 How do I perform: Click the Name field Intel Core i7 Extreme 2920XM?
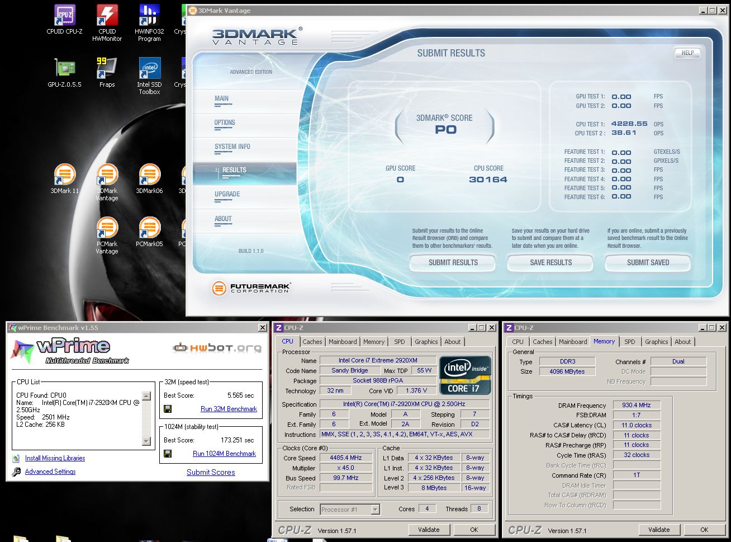point(378,360)
